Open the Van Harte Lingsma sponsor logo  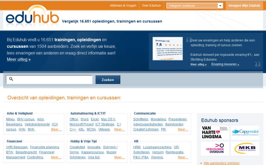(x=215, y=133)
